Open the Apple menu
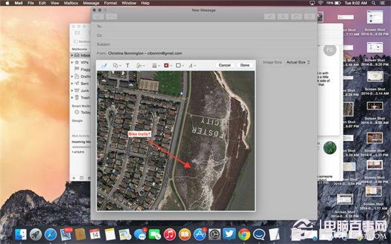The width and height of the screenshot is (391, 244). pos(7,3)
